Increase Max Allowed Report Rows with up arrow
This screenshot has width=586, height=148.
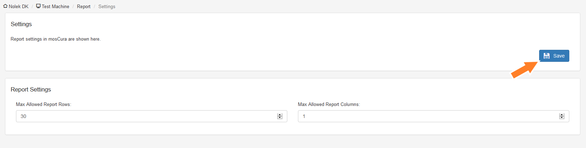[x=280, y=115]
